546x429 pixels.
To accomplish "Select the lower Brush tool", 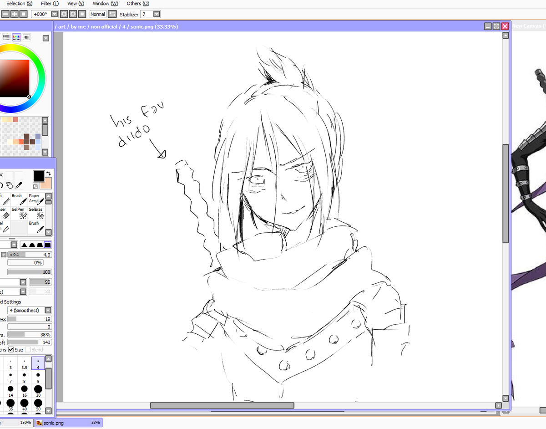I will tap(36, 227).
